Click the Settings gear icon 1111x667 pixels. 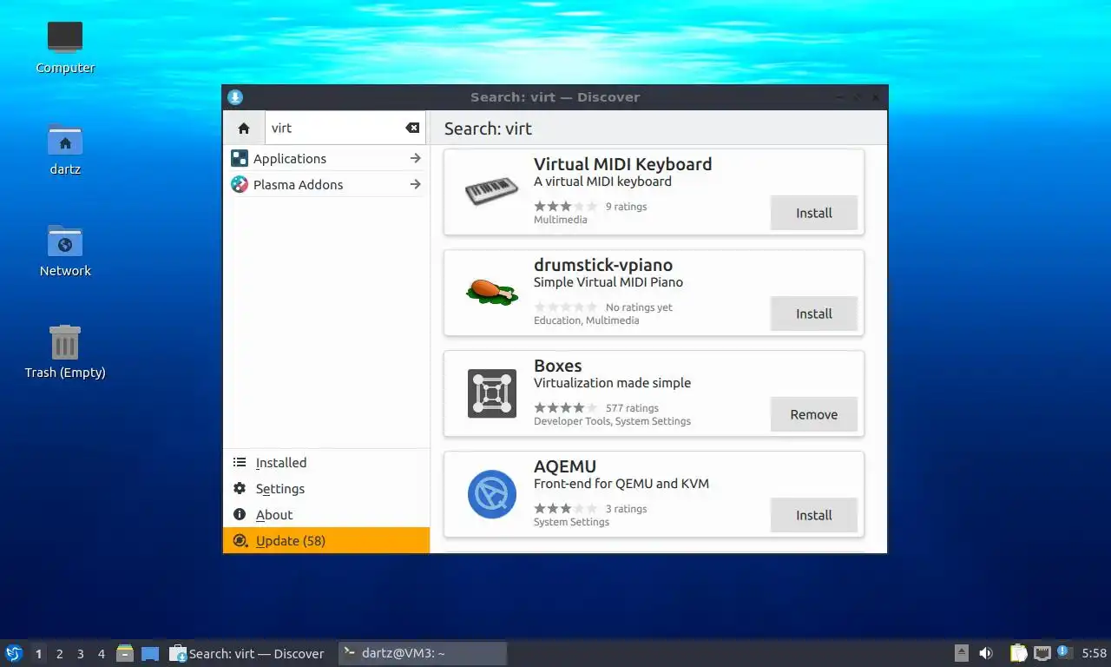[240, 489]
